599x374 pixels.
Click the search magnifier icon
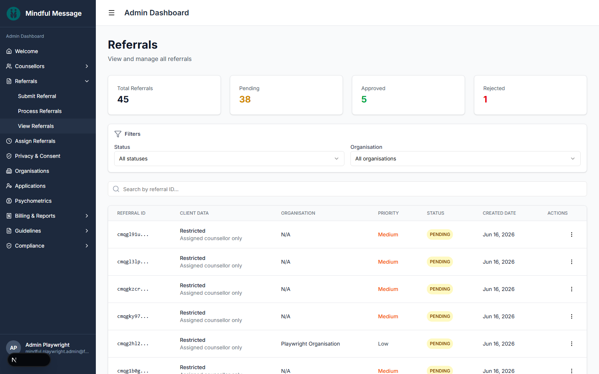click(x=116, y=189)
